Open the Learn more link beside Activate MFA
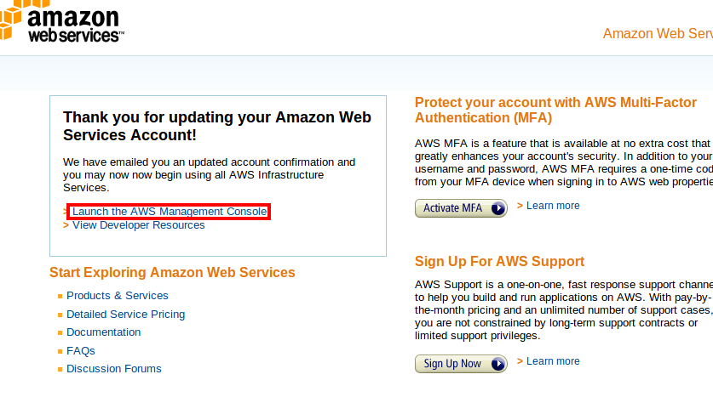 (553, 206)
